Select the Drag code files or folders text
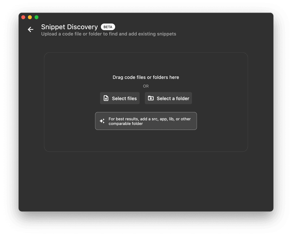This screenshot has height=236, width=292. click(x=146, y=77)
